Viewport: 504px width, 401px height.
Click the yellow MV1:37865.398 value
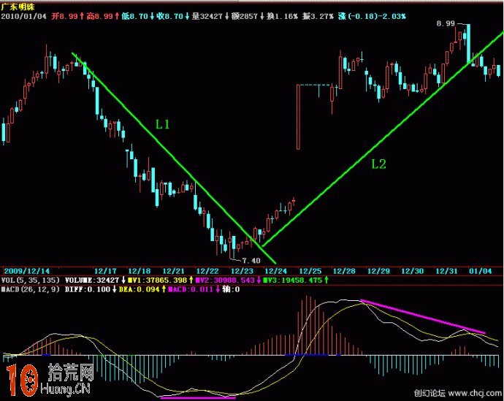(158, 280)
